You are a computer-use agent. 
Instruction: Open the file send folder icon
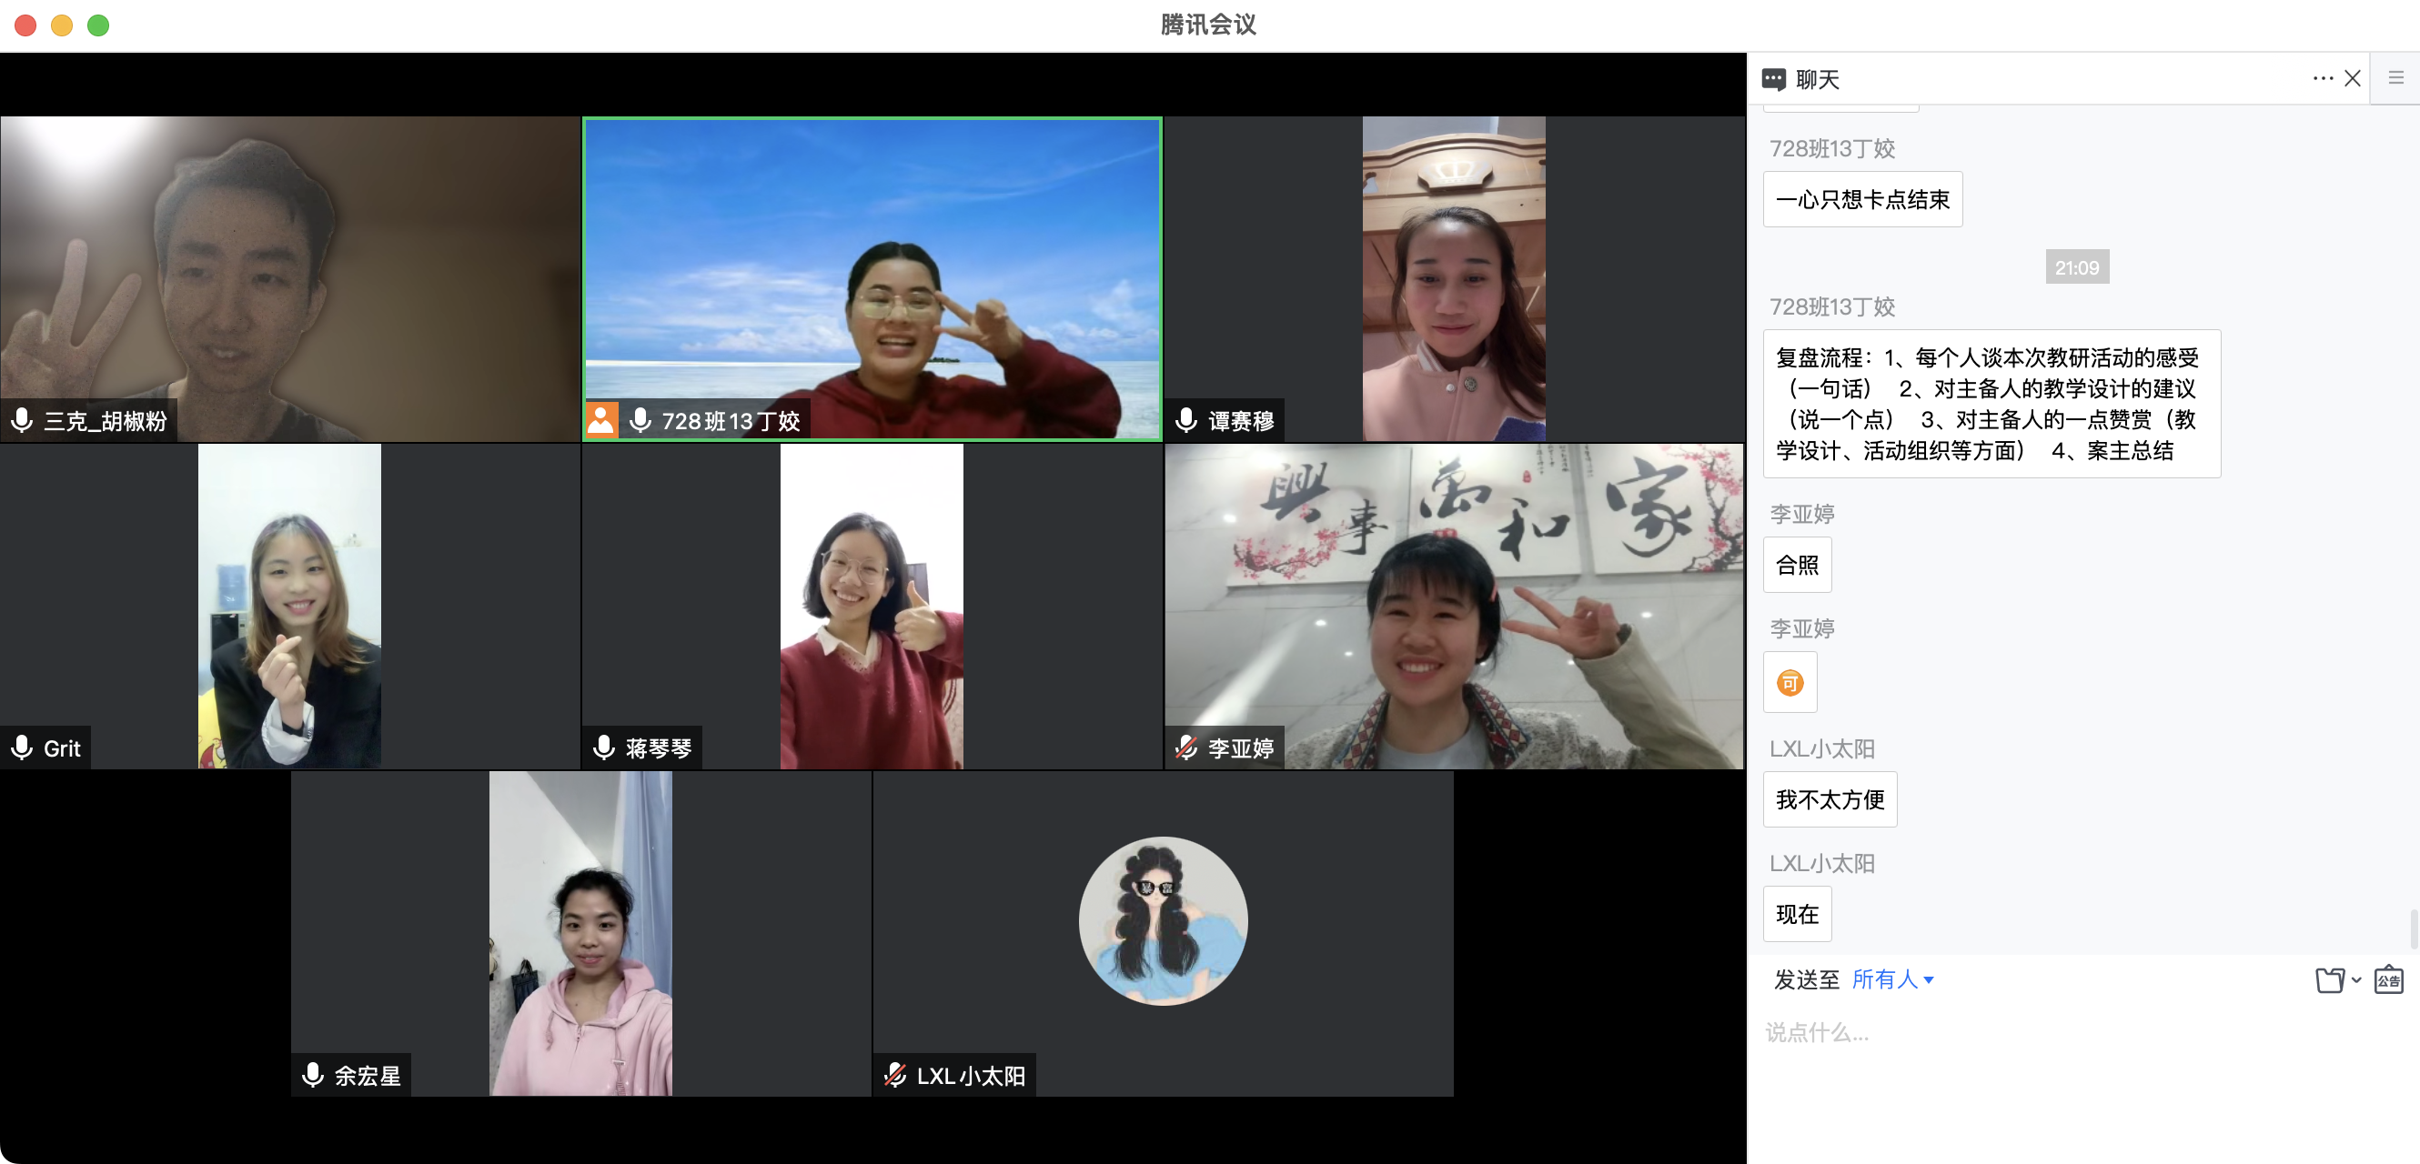coord(2329,980)
